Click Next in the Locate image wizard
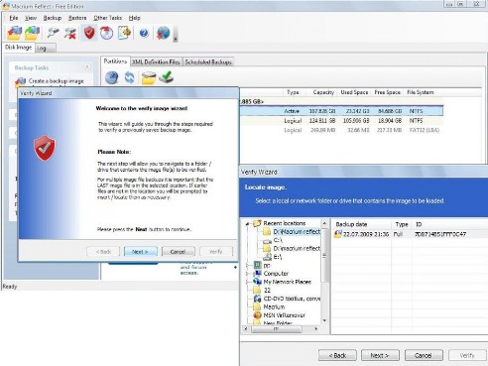This screenshot has width=488, height=366. 380,355
